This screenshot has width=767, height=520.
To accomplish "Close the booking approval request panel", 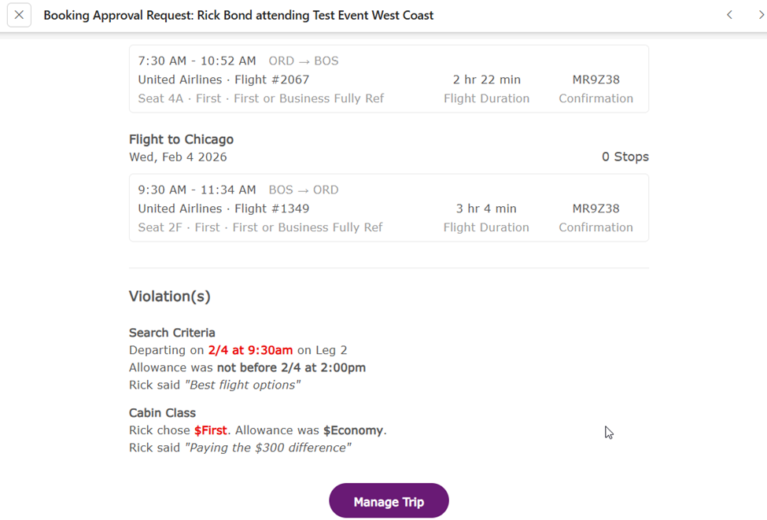I will tap(19, 15).
